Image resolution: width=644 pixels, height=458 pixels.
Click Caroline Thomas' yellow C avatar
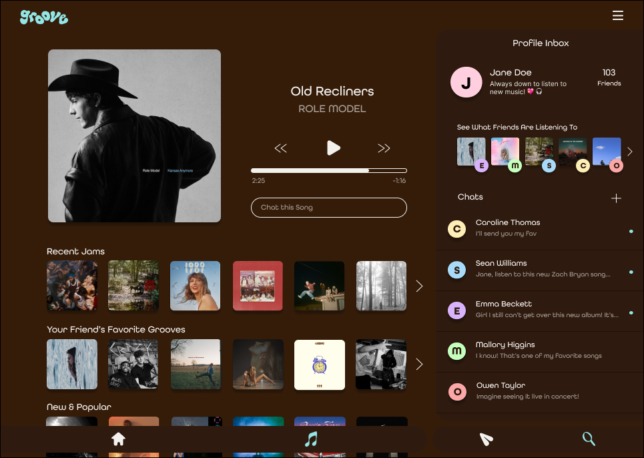point(456,229)
